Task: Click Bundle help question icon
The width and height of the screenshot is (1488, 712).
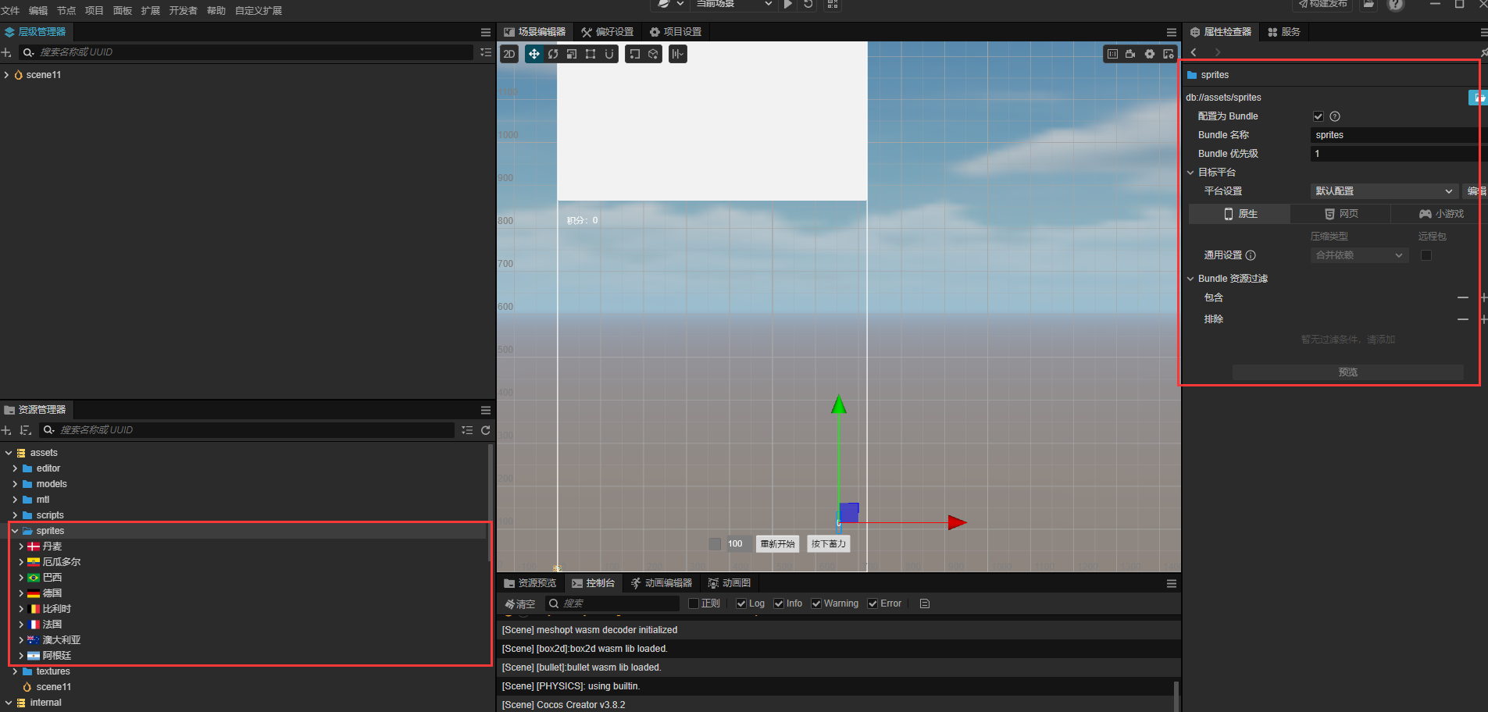Action: pos(1335,116)
